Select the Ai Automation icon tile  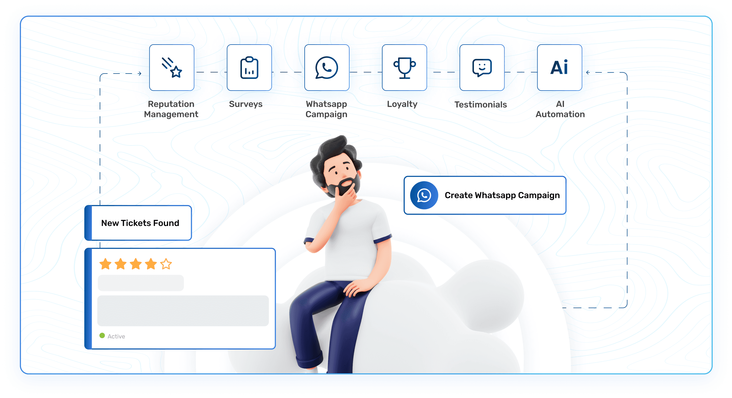(x=560, y=68)
